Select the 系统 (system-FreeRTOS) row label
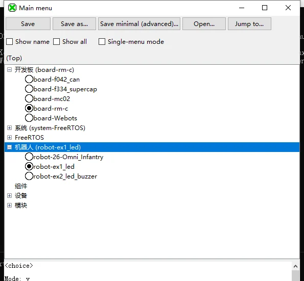The height and width of the screenshot is (281, 304). (50, 127)
